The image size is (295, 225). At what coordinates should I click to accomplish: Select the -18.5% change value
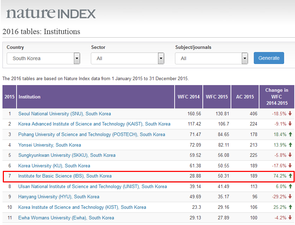click(x=279, y=114)
